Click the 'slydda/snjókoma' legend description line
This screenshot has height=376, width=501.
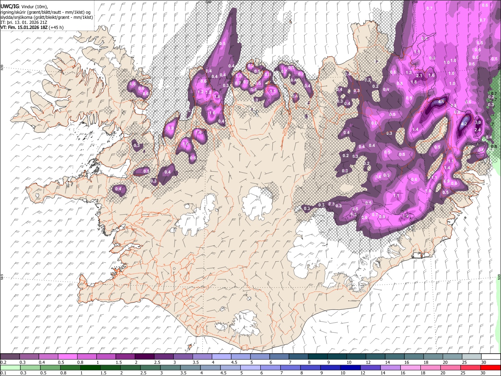[47, 17]
